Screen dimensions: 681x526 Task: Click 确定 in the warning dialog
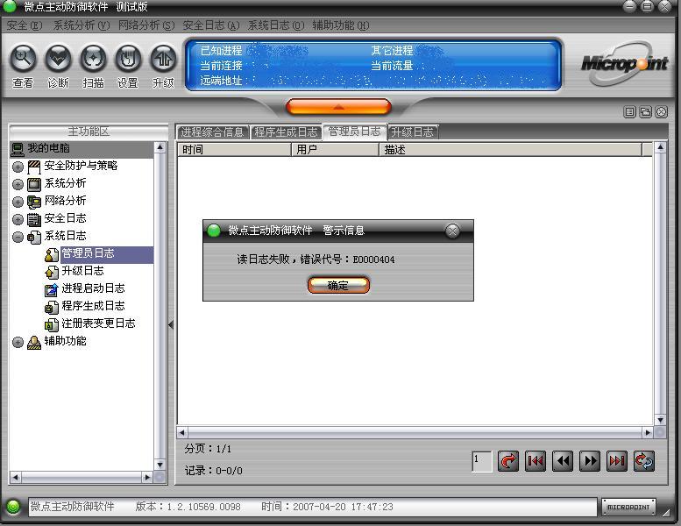coord(338,286)
